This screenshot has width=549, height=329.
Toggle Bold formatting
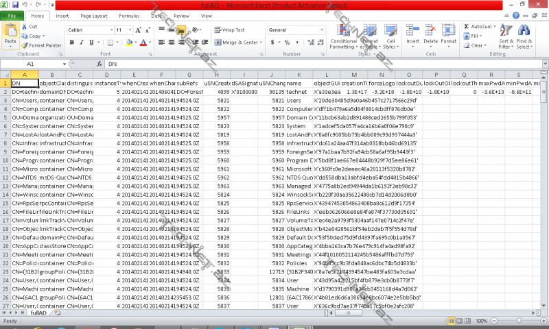(71, 42)
